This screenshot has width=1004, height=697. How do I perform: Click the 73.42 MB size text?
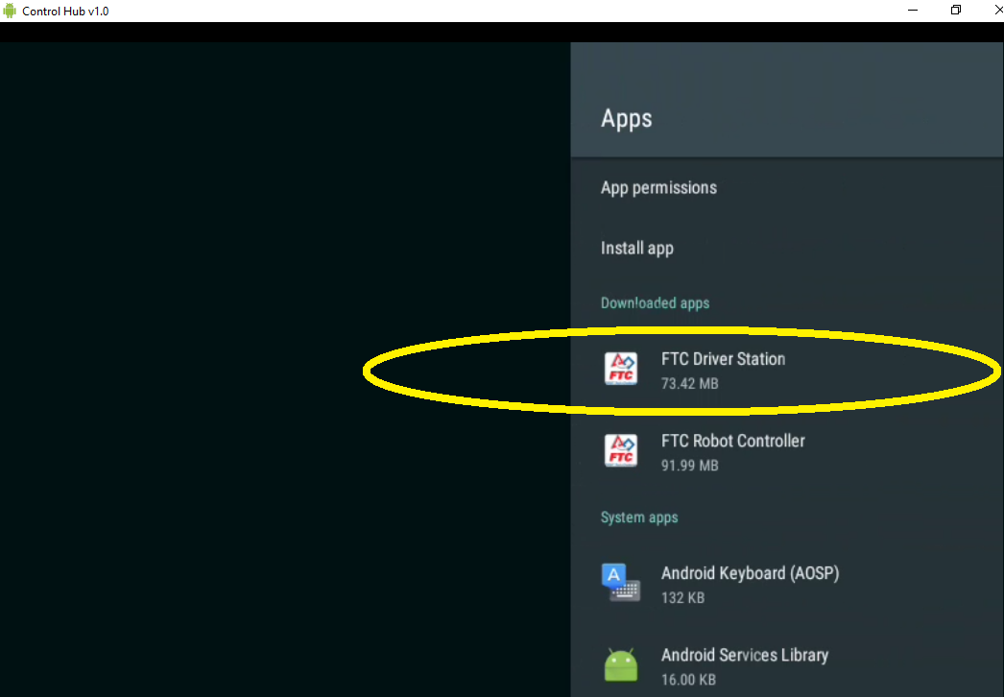pyautogui.click(x=689, y=384)
